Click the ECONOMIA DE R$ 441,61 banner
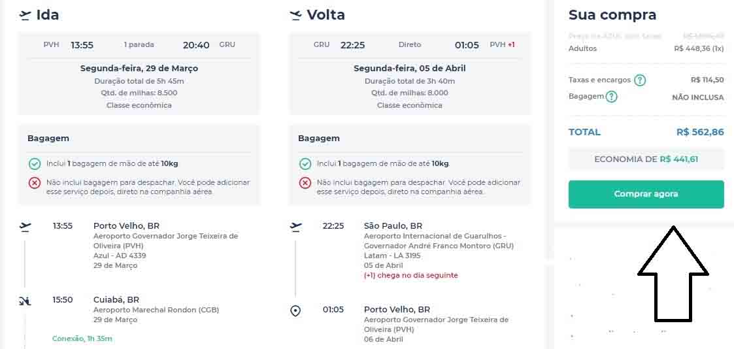 646,159
